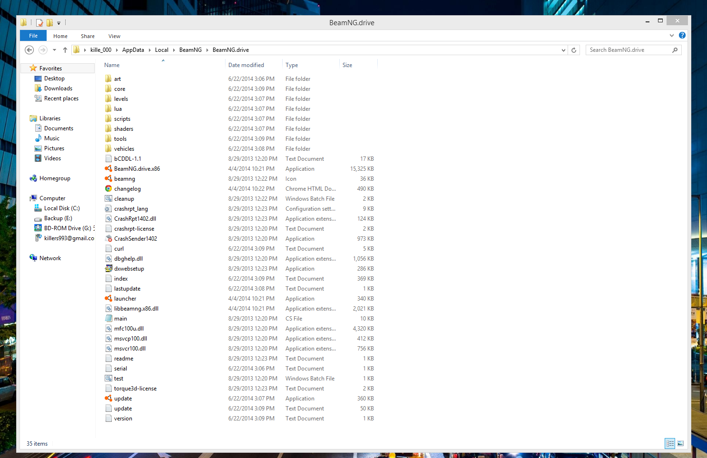Screen dimensions: 707x458
Task: Expand the breadcrumb arrow after AppData
Action: [x=149, y=50]
